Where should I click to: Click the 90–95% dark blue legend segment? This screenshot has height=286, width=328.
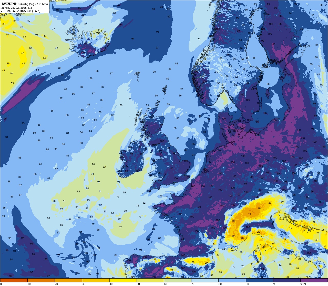tap(259, 280)
